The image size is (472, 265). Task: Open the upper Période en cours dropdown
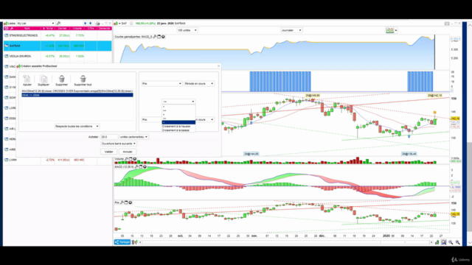pyautogui.click(x=198, y=83)
